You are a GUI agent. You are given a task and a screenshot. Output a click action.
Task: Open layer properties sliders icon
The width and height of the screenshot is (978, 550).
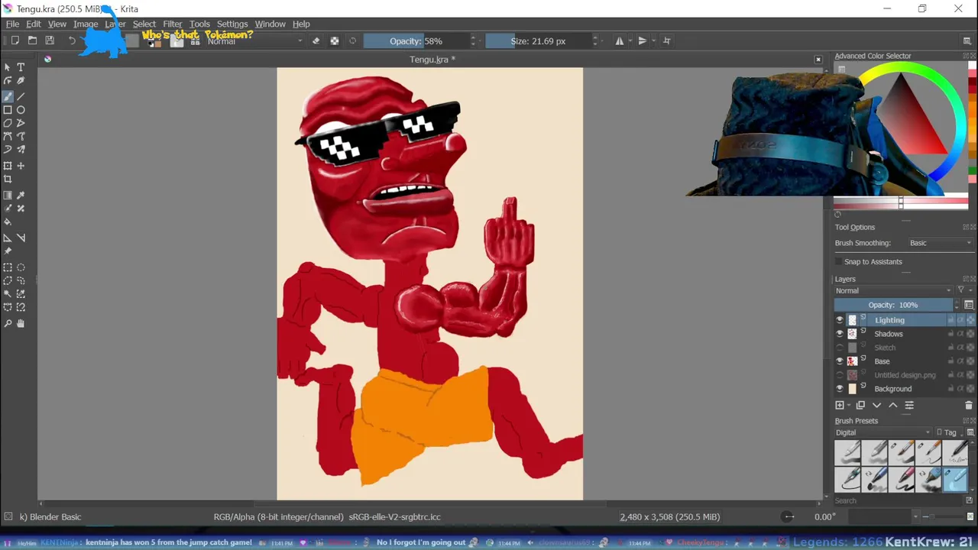coord(909,406)
